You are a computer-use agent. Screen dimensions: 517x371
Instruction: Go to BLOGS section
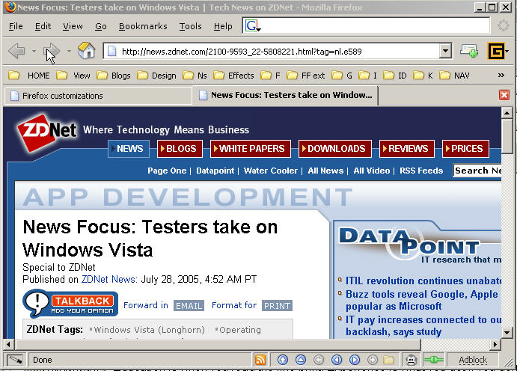[180, 149]
